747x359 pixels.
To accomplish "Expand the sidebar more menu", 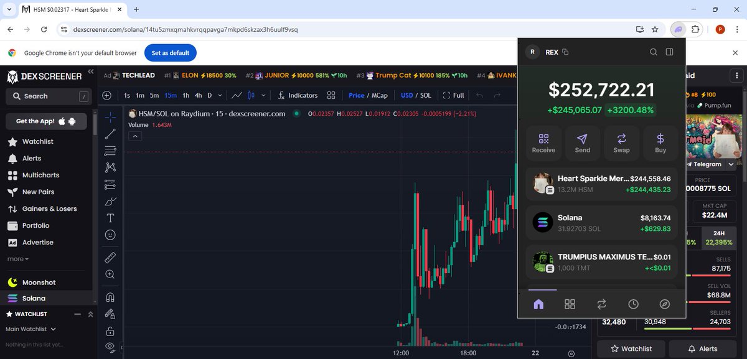I will [x=18, y=259].
